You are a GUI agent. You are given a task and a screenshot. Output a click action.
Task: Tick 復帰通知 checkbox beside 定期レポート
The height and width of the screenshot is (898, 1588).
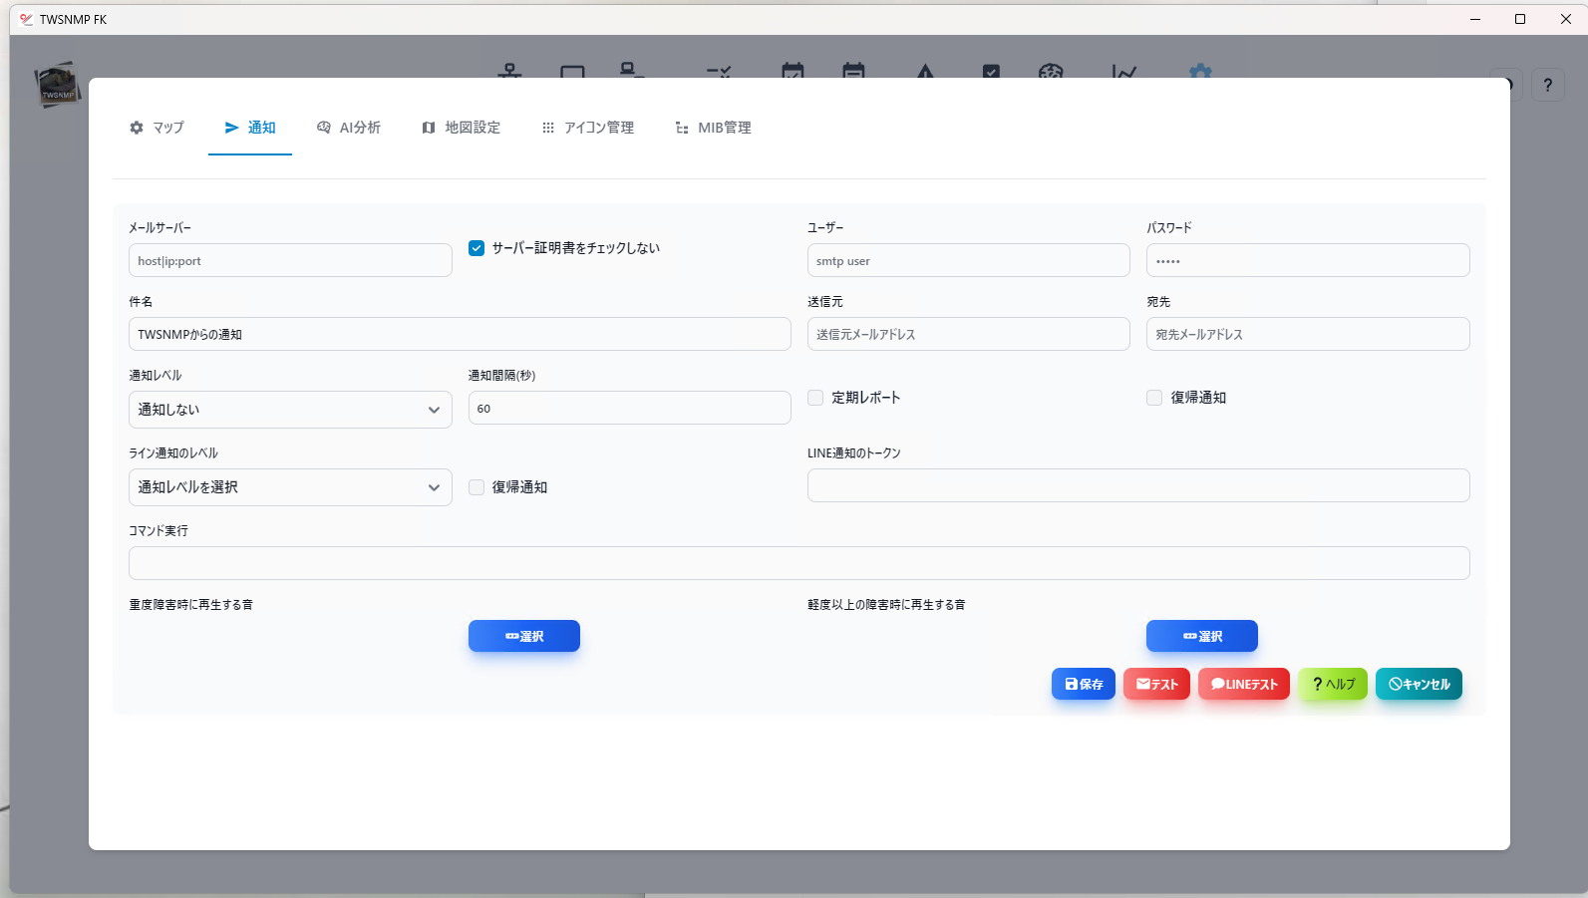1154,398
